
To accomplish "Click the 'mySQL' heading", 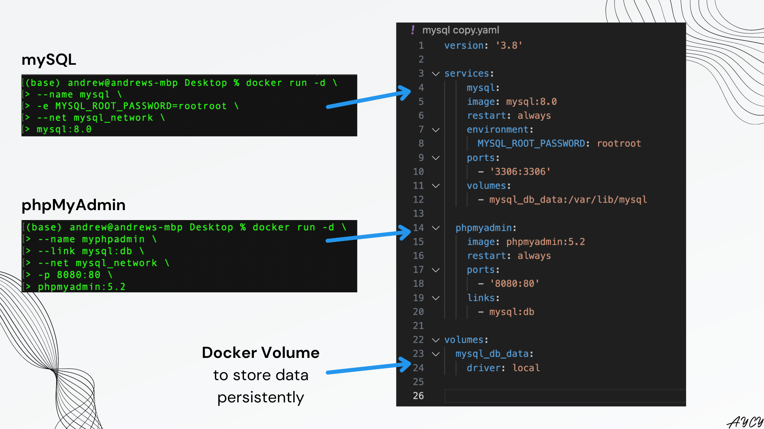I will click(49, 60).
